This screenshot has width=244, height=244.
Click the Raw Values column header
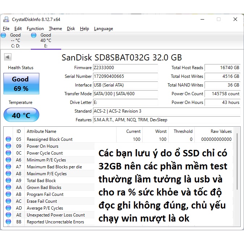tap(221, 131)
